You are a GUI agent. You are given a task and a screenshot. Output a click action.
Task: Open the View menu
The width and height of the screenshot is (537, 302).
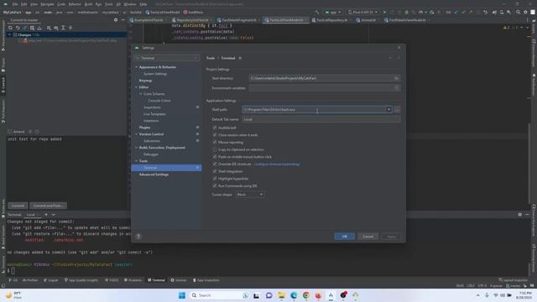coord(34,4)
